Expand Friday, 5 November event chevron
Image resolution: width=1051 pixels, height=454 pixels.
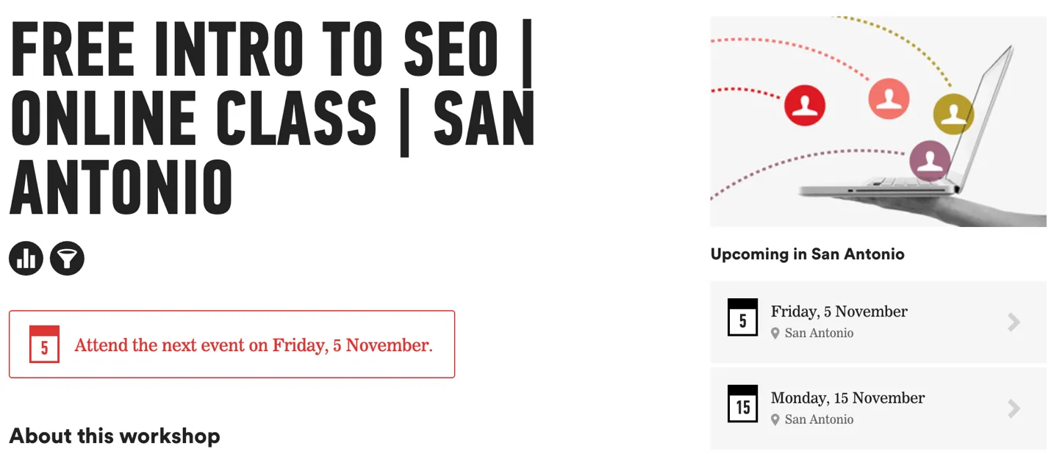[x=1014, y=323]
